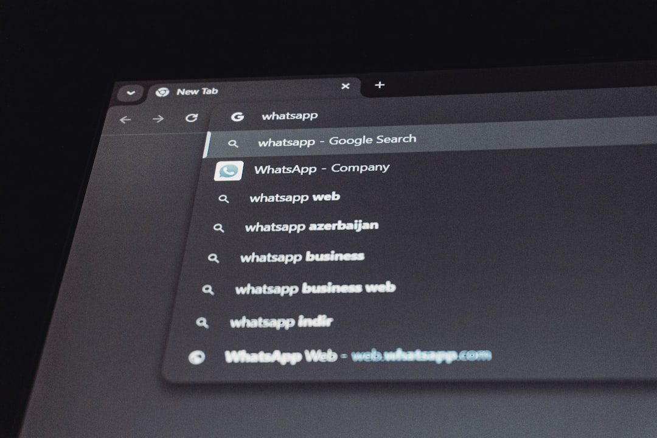This screenshot has height=438, width=657.
Task: Click the back navigation arrow
Action: (125, 119)
